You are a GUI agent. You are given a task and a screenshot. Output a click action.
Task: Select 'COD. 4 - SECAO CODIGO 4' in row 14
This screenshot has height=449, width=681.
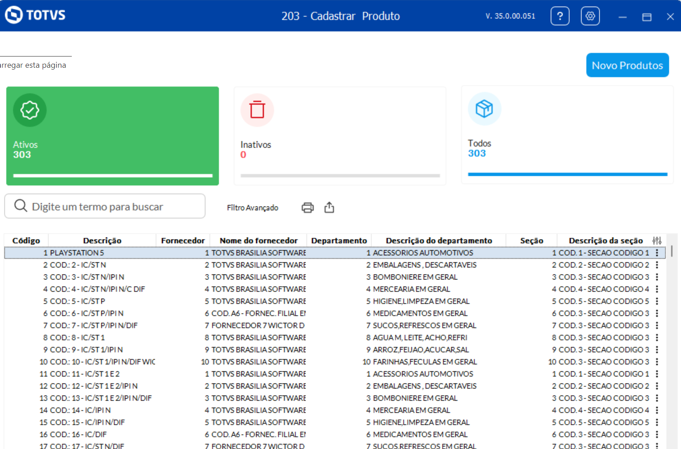pos(604,410)
